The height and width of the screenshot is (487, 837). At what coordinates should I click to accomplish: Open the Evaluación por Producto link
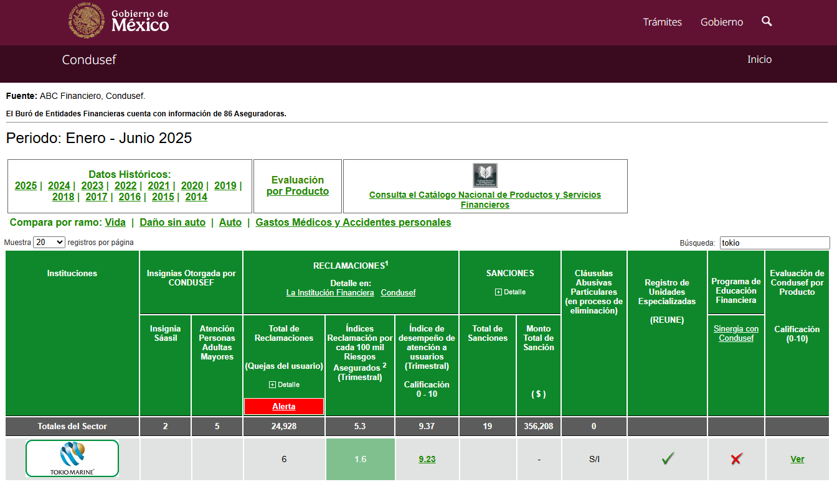coord(298,186)
